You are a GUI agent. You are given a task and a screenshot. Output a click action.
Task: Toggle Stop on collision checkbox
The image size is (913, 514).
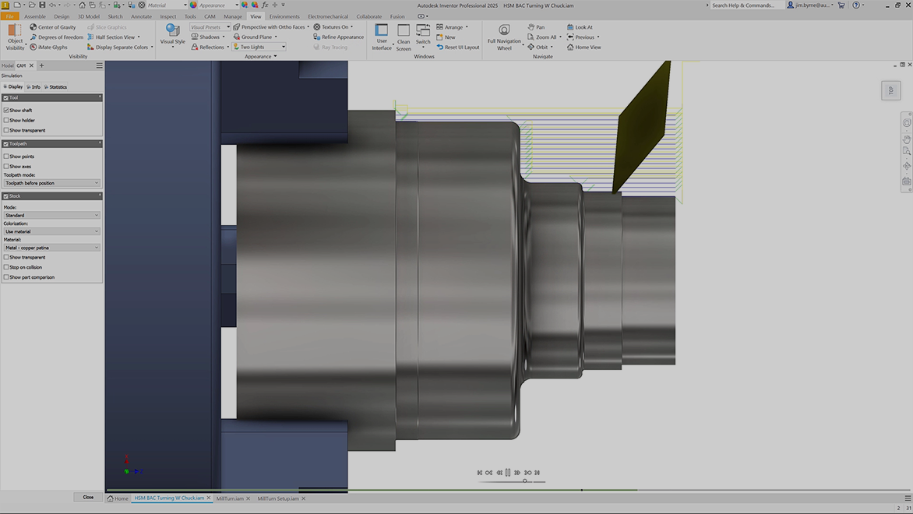click(6, 267)
